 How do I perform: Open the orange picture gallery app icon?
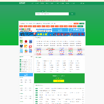26,46
